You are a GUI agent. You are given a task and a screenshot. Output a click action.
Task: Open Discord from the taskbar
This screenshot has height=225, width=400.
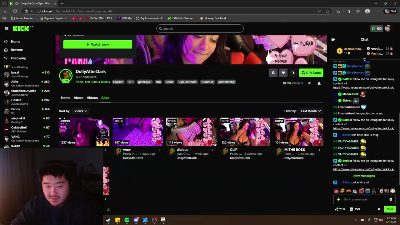pos(136,220)
